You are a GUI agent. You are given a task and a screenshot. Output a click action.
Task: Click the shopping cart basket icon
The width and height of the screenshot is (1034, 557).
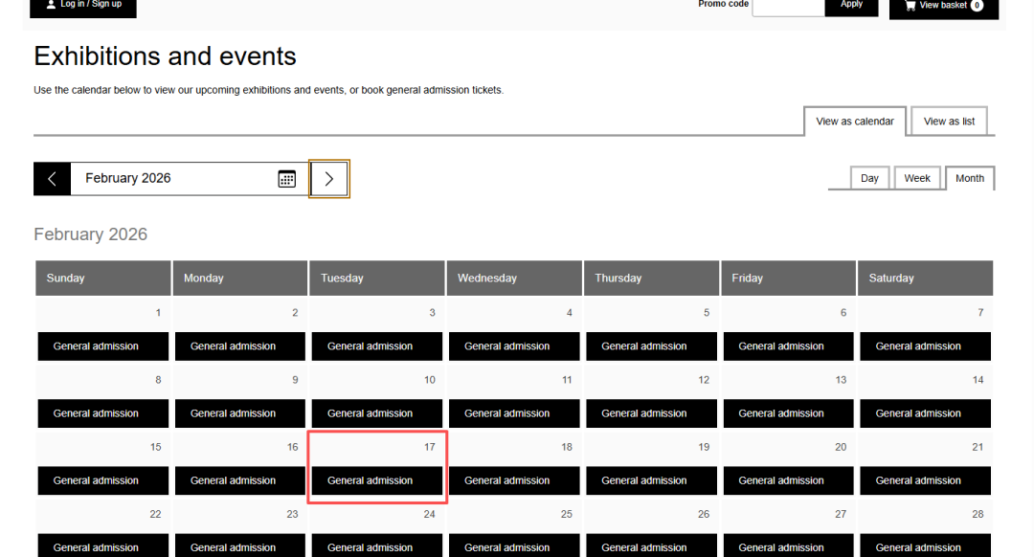point(909,6)
